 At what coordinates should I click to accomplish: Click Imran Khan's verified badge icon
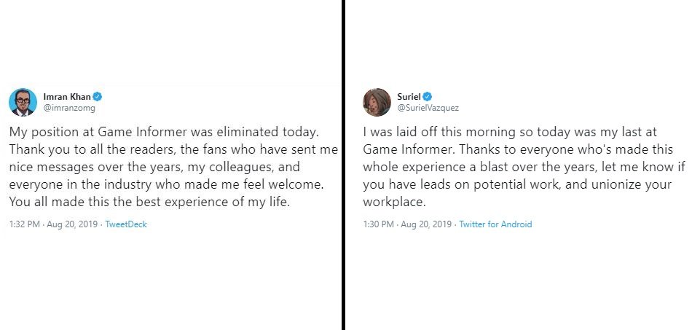(98, 97)
